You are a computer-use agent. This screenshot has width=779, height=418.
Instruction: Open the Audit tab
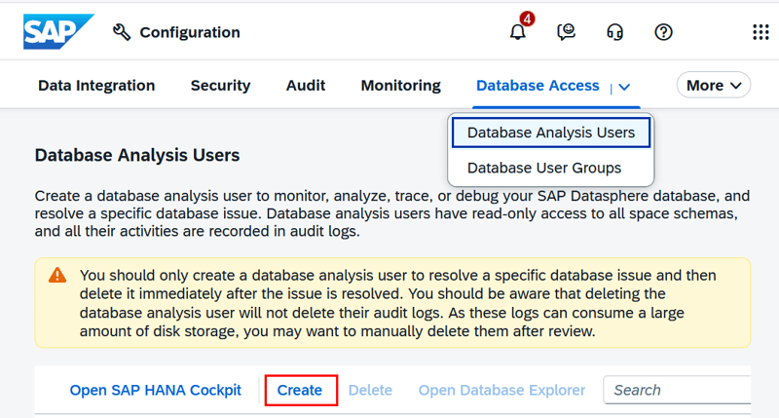306,86
